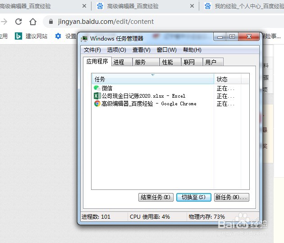
Task: Click Task Manager title bar icon
Action: pos(84,39)
